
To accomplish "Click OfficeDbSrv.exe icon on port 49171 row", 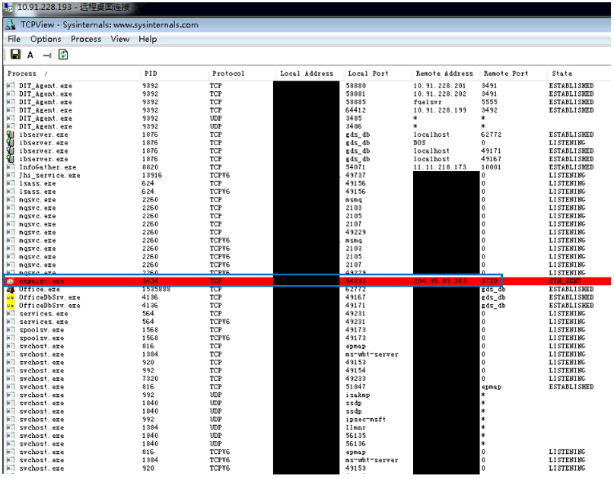I will [x=10, y=306].
